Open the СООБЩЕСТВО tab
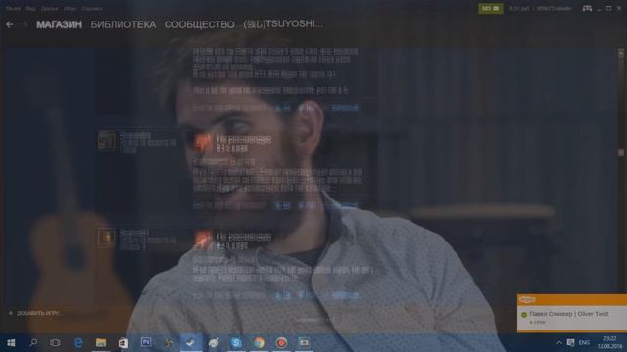Screen dimensions: 627x352 tap(200, 24)
